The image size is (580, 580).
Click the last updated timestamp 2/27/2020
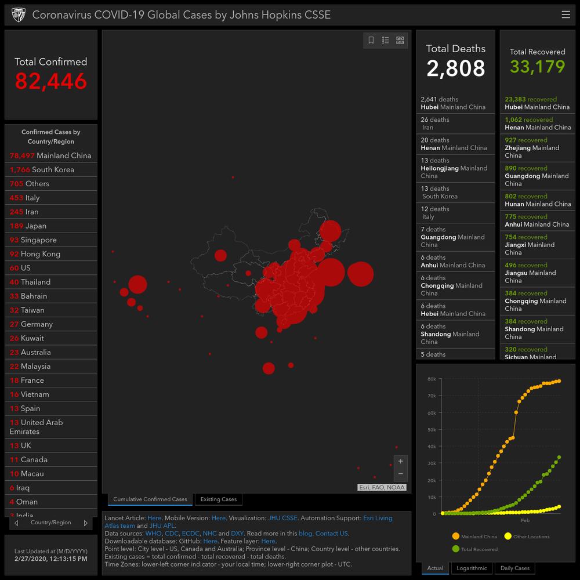(x=51, y=559)
